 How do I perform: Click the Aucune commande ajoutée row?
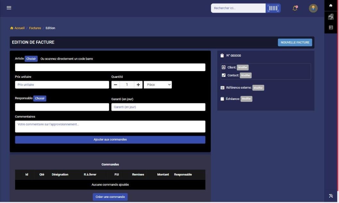110,185
